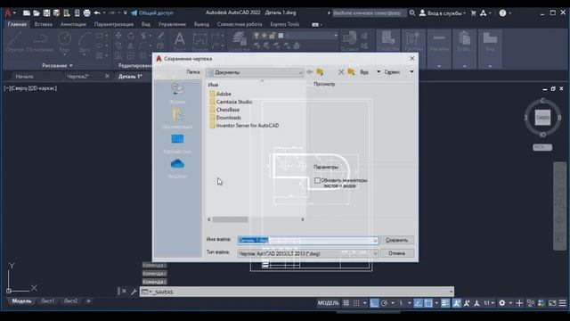Toggle snap mode dots in status bar
570x321 pixels.
tap(356, 303)
